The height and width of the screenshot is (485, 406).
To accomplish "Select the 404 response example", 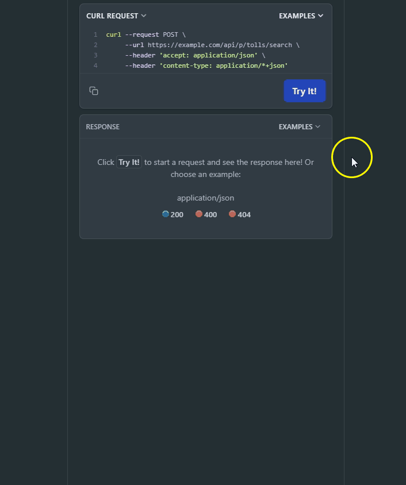I will [x=240, y=214].
